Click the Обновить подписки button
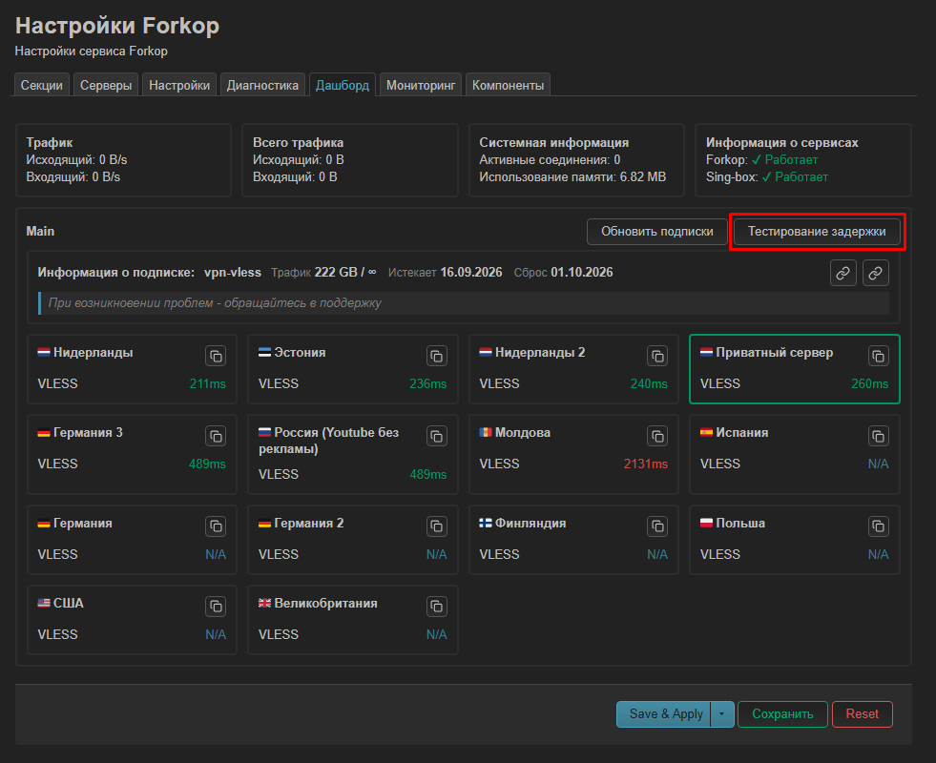Viewport: 936px width, 763px height. pos(656,232)
